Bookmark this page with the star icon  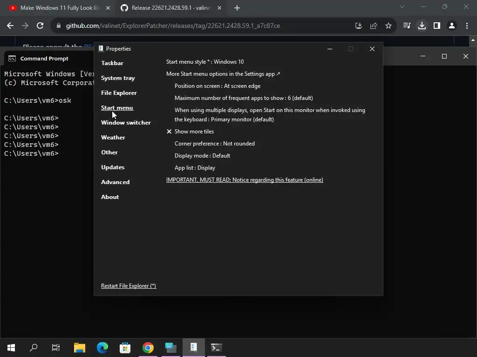(x=388, y=26)
